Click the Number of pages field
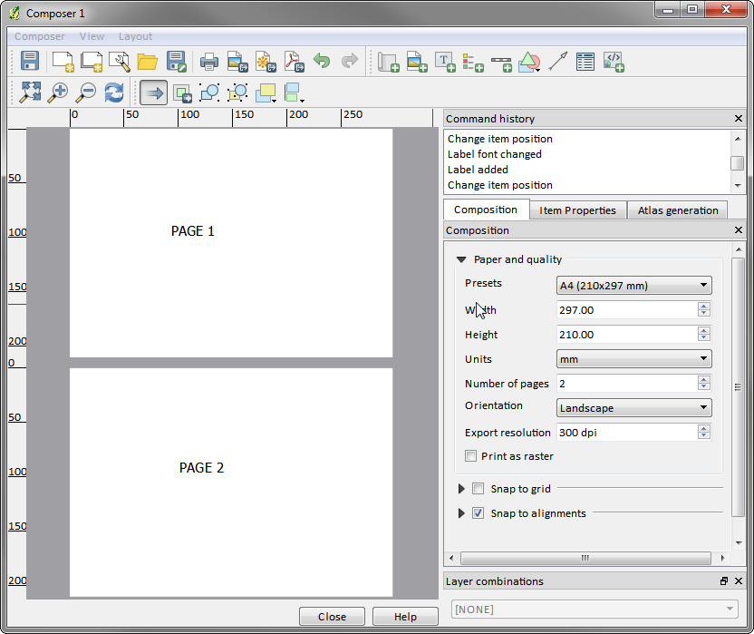754x634 pixels. (625, 384)
